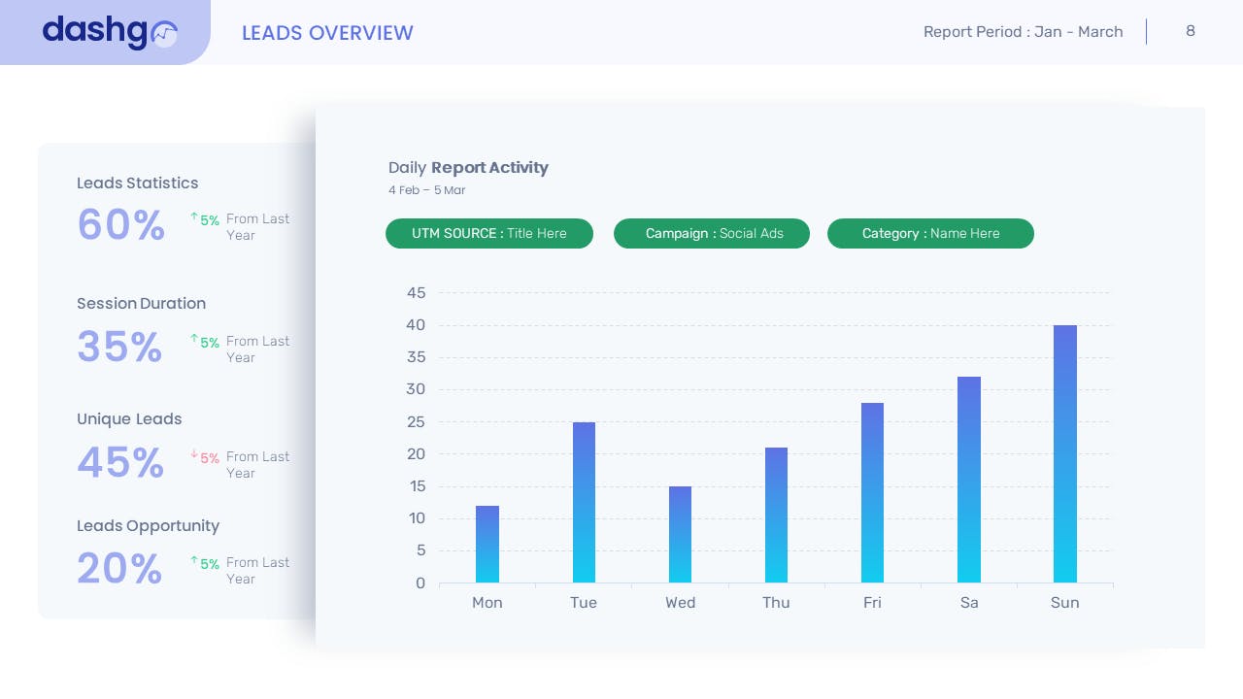This screenshot has width=1243, height=699.
Task: Click green up arrow beside Leads Opportunity
Action: click(x=194, y=561)
